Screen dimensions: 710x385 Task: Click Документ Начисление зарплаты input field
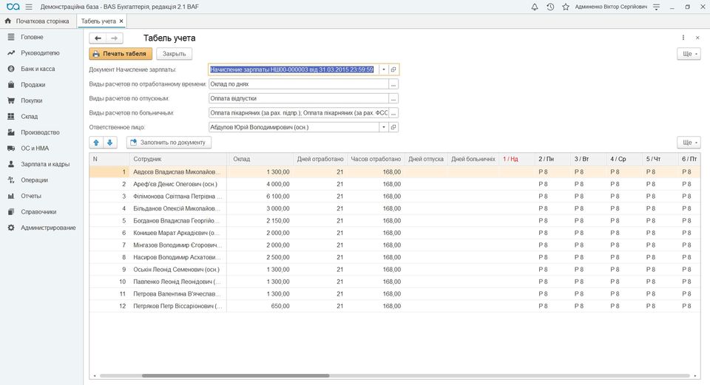coord(294,69)
